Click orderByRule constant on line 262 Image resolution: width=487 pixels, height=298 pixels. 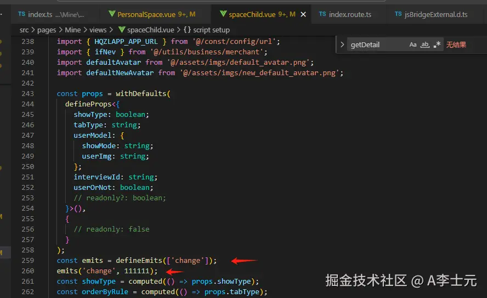[x=105, y=292]
